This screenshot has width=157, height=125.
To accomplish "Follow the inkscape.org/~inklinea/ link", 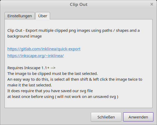I will pos(36,56).
